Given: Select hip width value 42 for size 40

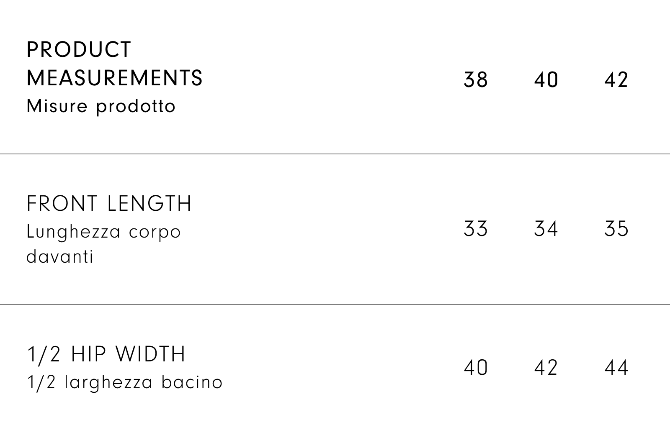Looking at the screenshot, I should [x=546, y=368].
